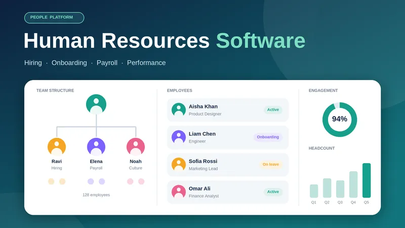Viewport: 405px width, 228px height.
Task: Open Sofia Rossi's avatar icon
Action: click(x=179, y=164)
